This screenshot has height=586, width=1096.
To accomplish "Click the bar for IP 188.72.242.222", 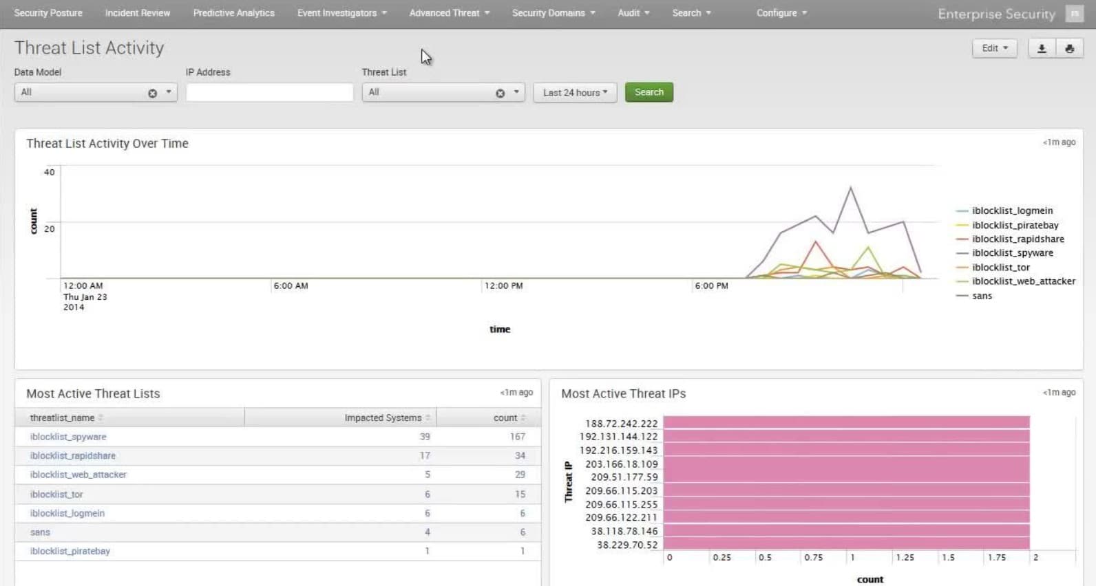I will point(847,423).
